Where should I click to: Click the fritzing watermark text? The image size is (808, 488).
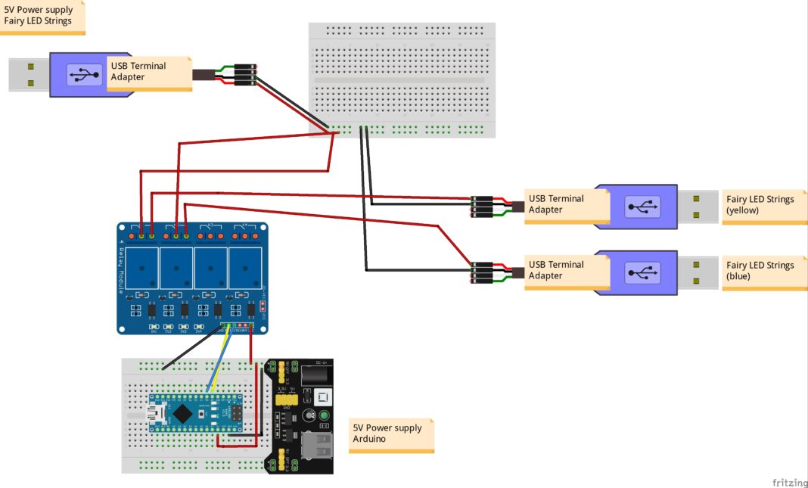click(788, 481)
